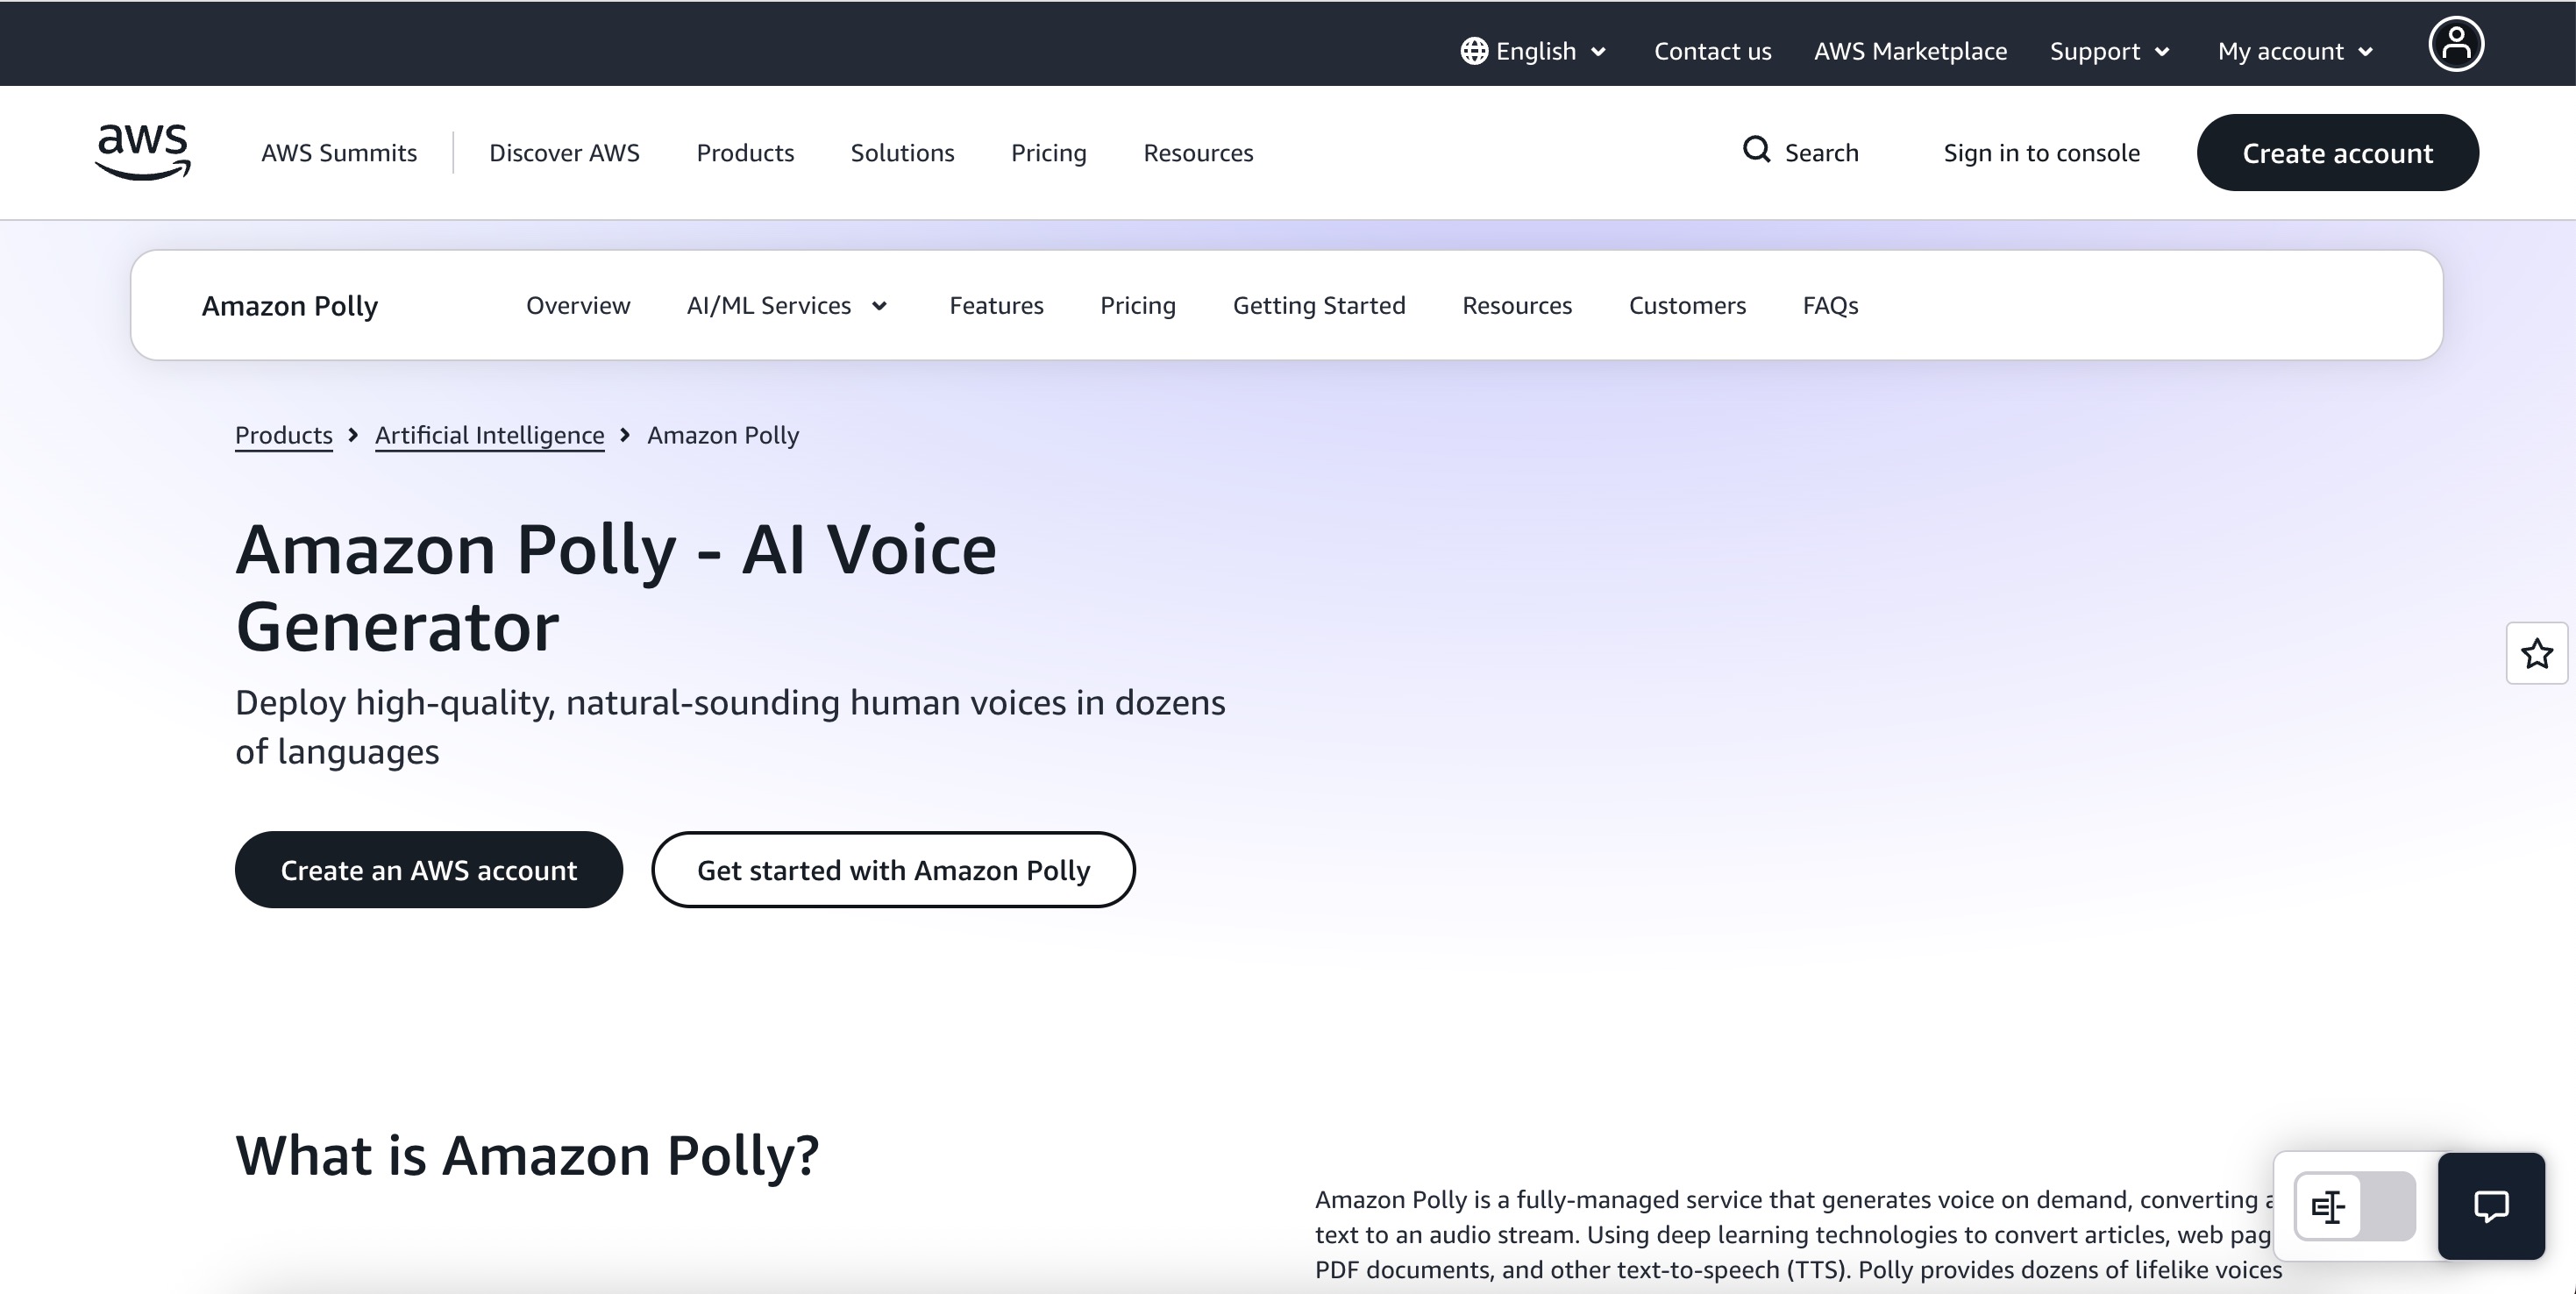Open the user profile avatar icon

[2456, 44]
